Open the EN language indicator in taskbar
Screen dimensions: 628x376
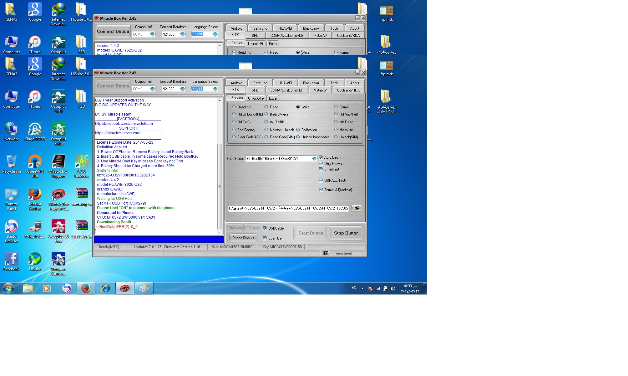tap(354, 288)
